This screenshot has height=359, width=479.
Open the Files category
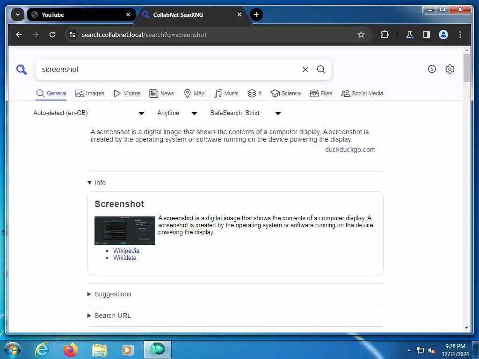click(x=321, y=93)
